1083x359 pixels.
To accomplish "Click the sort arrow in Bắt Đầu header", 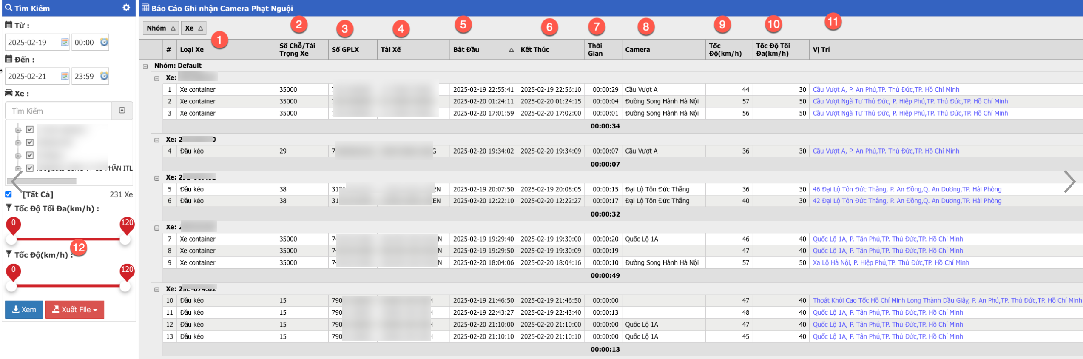I will coord(511,50).
